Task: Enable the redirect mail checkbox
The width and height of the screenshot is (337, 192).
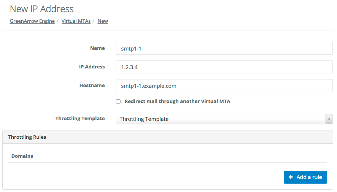Action: click(x=118, y=102)
